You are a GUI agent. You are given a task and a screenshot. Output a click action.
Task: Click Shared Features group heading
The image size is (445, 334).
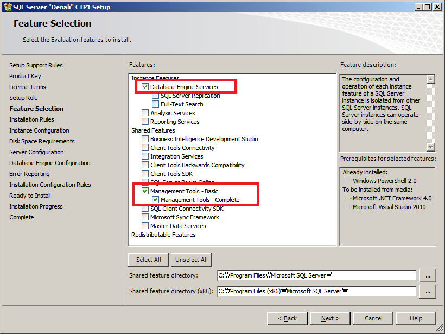(153, 130)
